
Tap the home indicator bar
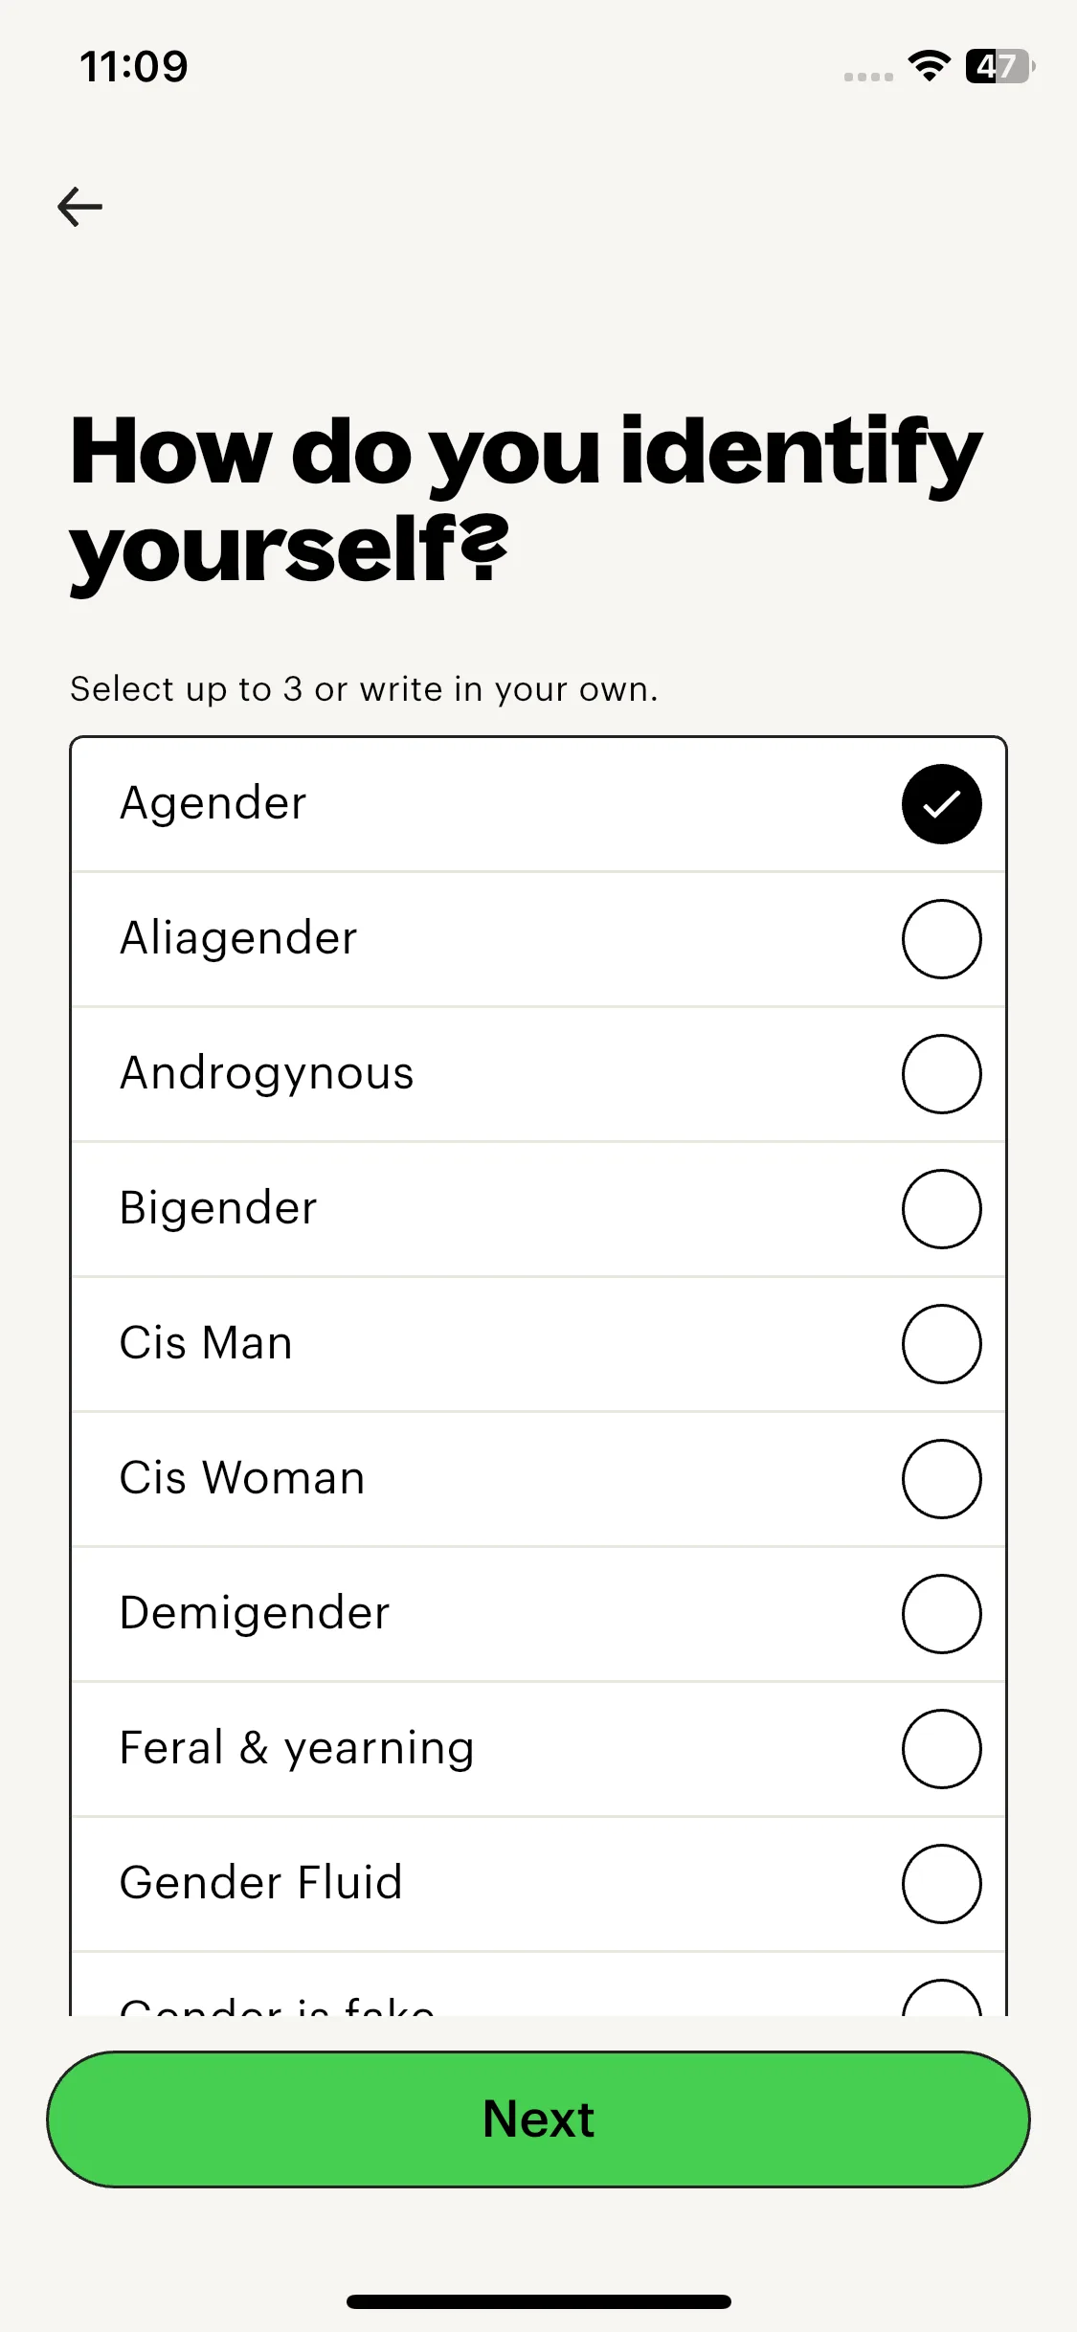tap(538, 2301)
